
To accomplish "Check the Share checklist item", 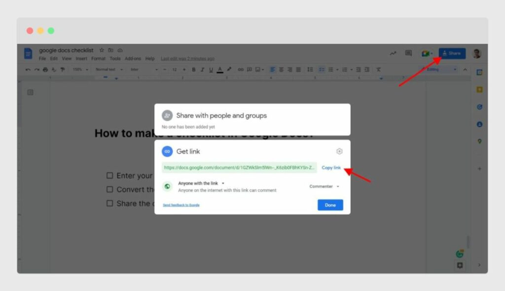I will click(x=109, y=203).
